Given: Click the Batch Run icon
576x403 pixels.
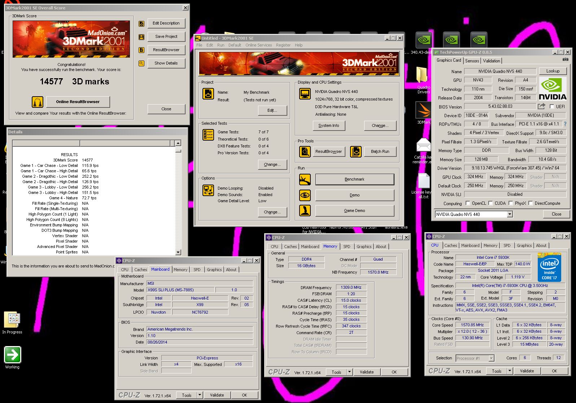Looking at the screenshot, I should pyautogui.click(x=356, y=152).
